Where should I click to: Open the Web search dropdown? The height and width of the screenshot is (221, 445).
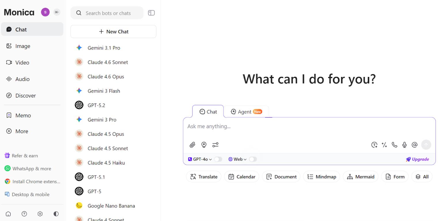coord(237,159)
